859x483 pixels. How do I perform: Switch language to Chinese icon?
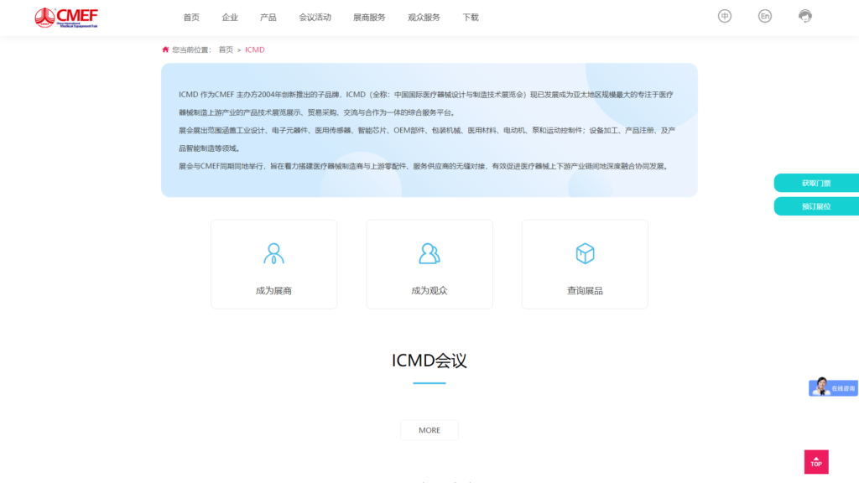click(x=724, y=17)
